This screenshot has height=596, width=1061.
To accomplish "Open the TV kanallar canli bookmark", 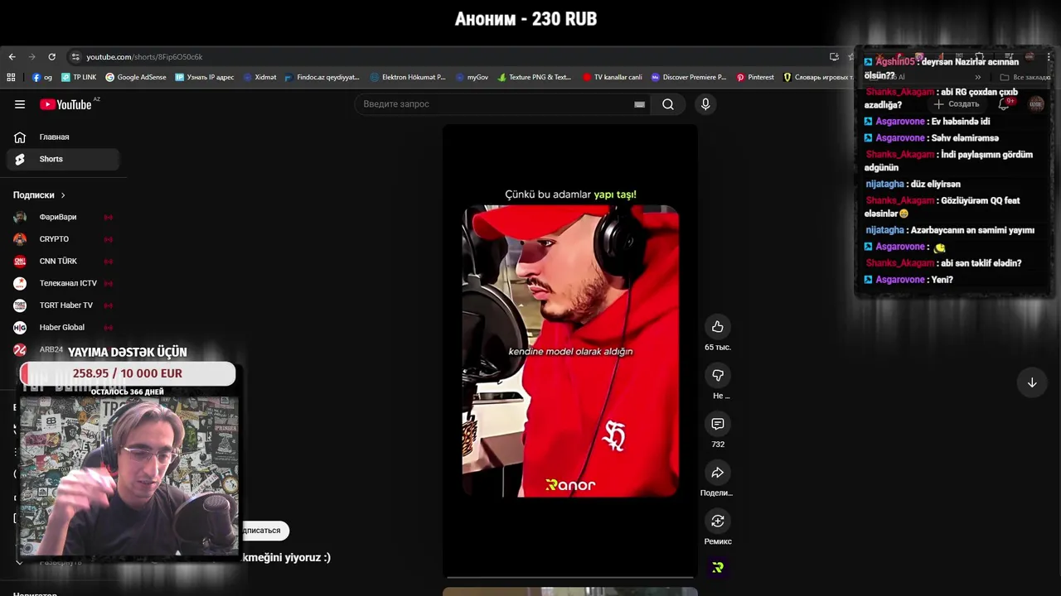I will pos(613,77).
